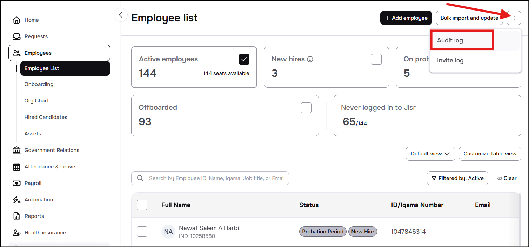Collapse the sidebar with the chevron arrow

click(x=121, y=15)
